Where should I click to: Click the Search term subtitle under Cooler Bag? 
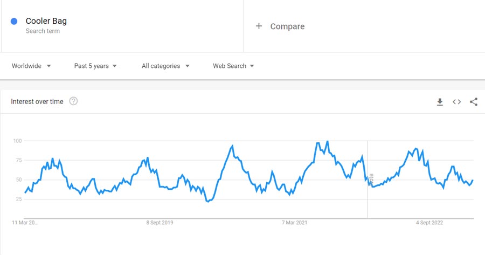pos(43,31)
